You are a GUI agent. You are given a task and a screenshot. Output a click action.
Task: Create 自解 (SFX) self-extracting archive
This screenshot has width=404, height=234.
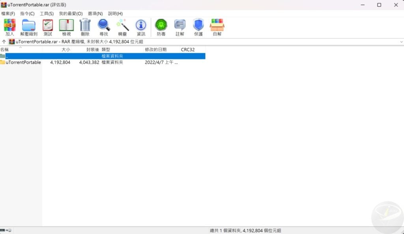pyautogui.click(x=217, y=27)
